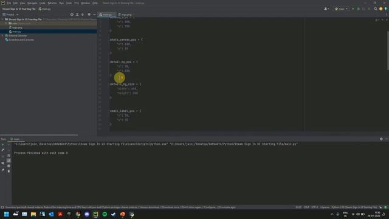389x219 pixels.
Task: Open the Windows Start menu
Action: (7, 214)
